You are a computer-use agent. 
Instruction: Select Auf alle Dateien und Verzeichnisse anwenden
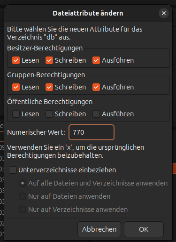[x=23, y=183]
